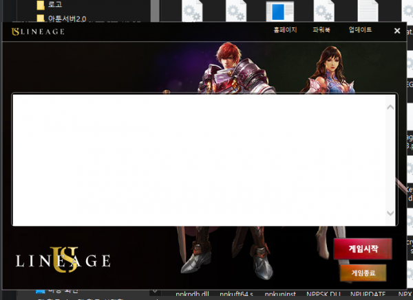
Task: Select the blue document file icon in Explorer
Action: click(279, 11)
